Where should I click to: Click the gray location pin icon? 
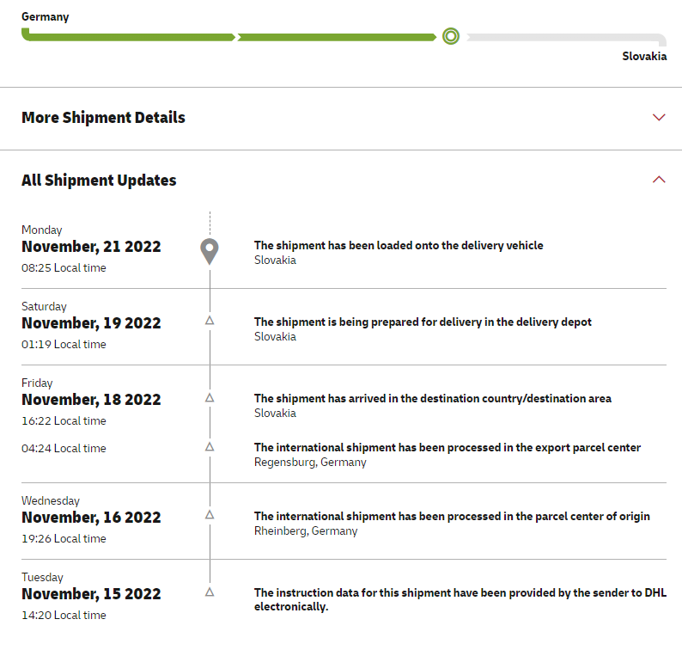click(x=210, y=250)
